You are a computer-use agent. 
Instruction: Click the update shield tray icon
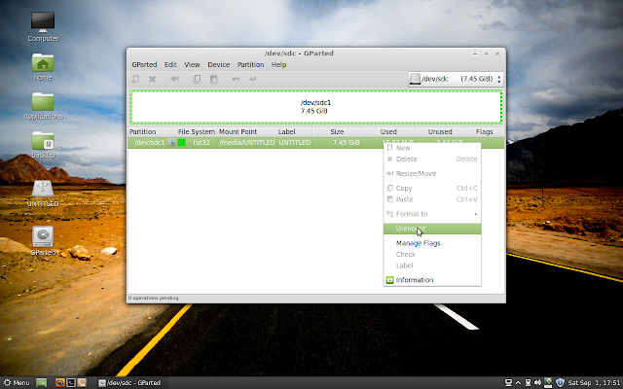coord(560,383)
